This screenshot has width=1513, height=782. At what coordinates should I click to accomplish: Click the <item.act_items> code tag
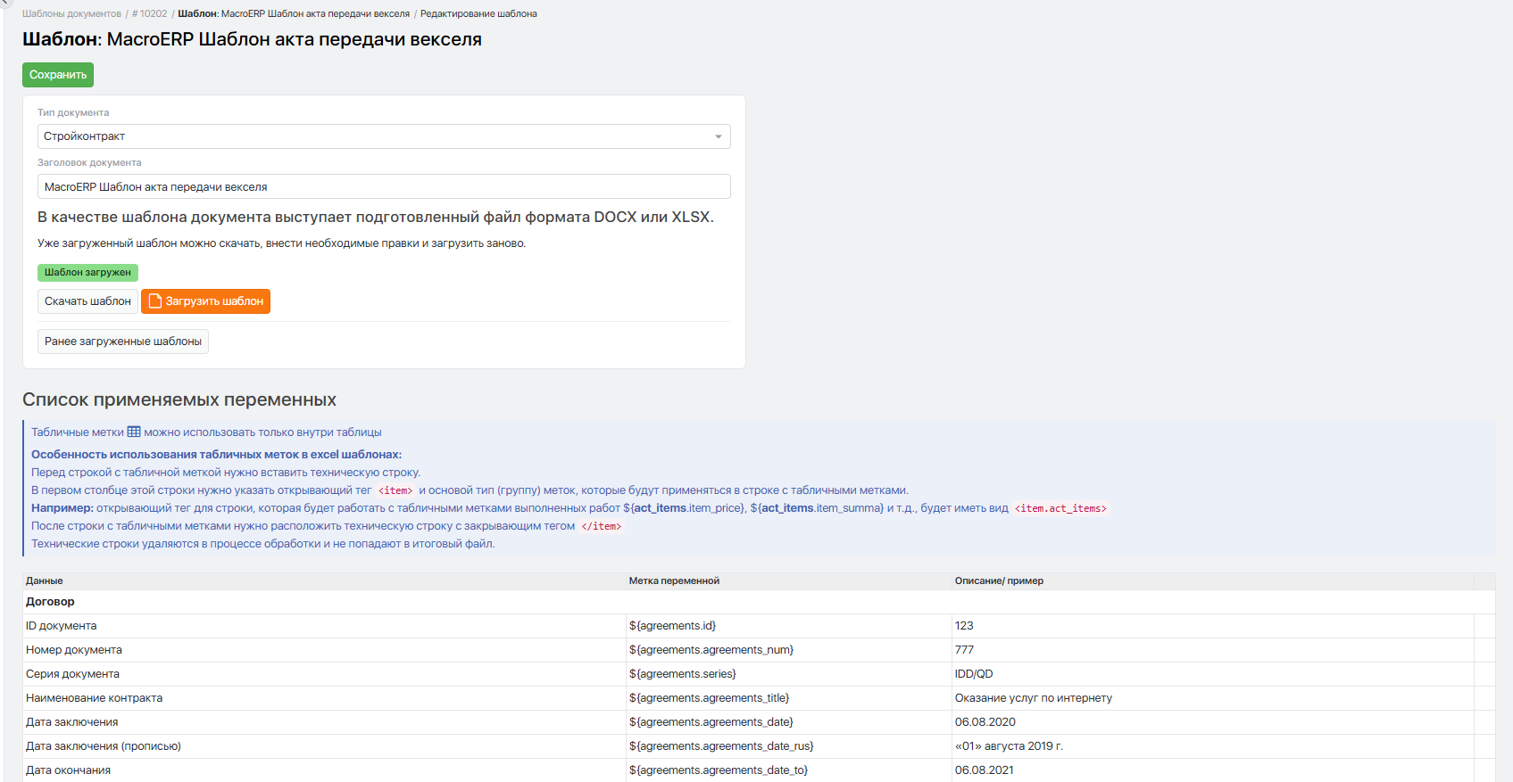pos(1060,508)
